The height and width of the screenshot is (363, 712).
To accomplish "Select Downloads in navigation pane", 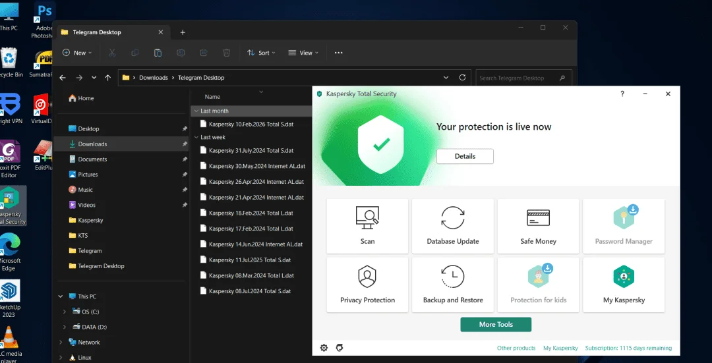I will click(121, 144).
